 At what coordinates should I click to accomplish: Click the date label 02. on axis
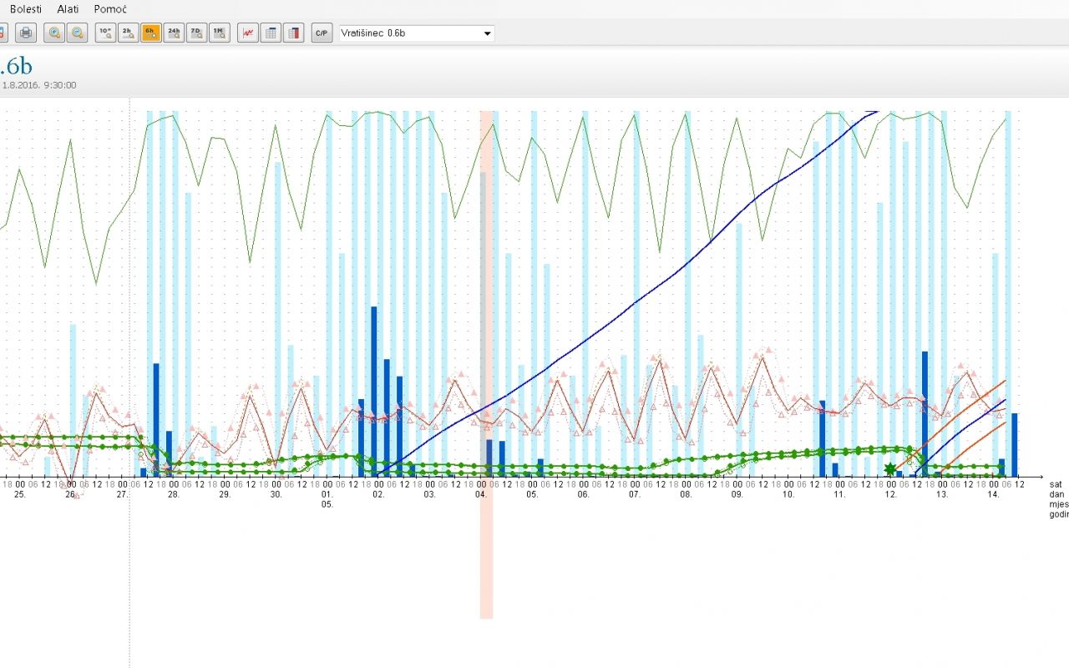point(378,494)
